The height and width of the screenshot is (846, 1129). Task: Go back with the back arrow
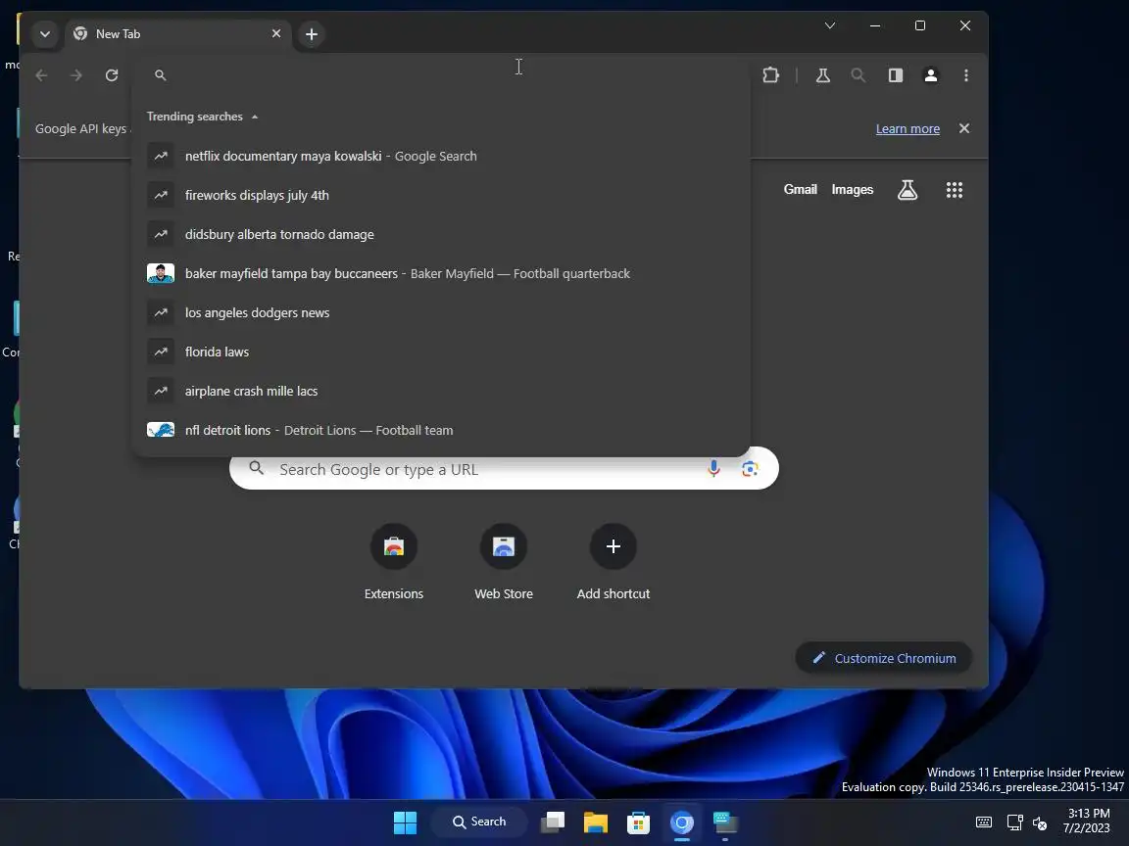click(x=42, y=74)
